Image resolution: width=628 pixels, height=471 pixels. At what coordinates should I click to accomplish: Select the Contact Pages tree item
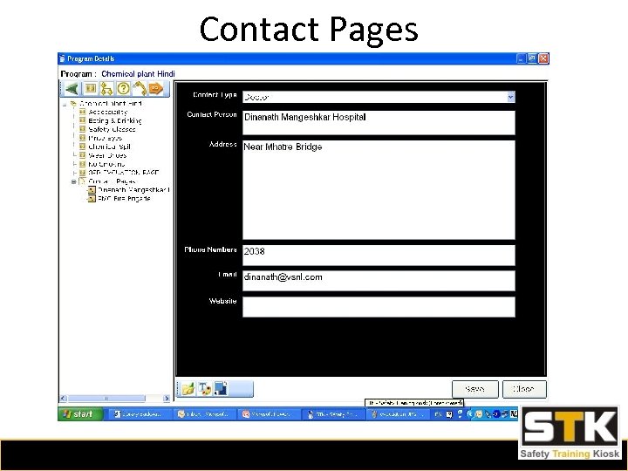pos(112,181)
